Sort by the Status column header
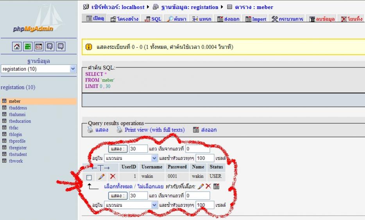This screenshot has height=220, width=365. pos(216,167)
